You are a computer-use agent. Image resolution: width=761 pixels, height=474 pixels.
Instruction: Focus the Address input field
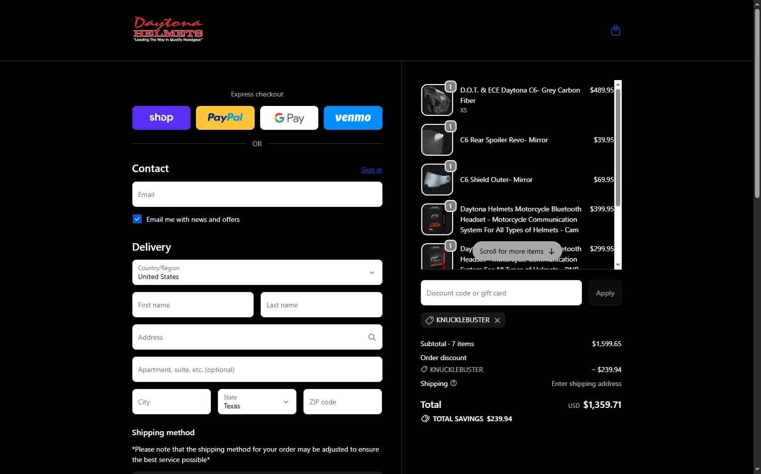point(257,337)
